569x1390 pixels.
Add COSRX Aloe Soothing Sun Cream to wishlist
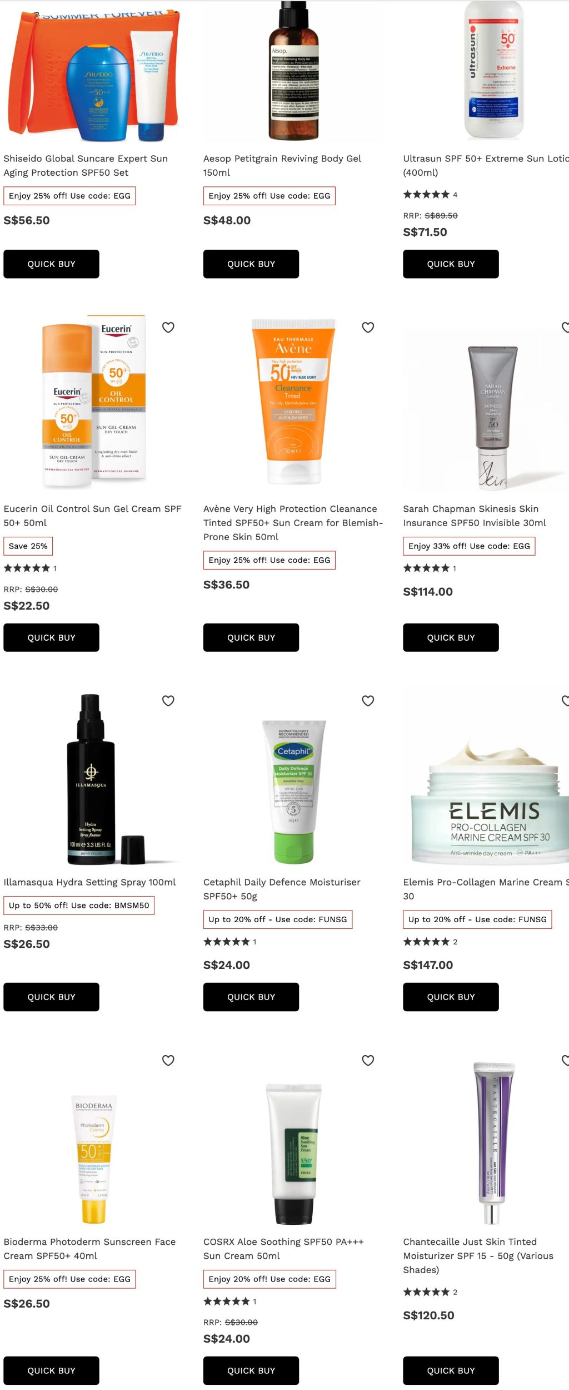[x=368, y=1060]
